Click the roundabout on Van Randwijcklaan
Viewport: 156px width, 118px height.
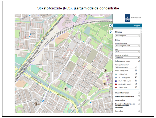click(89, 98)
